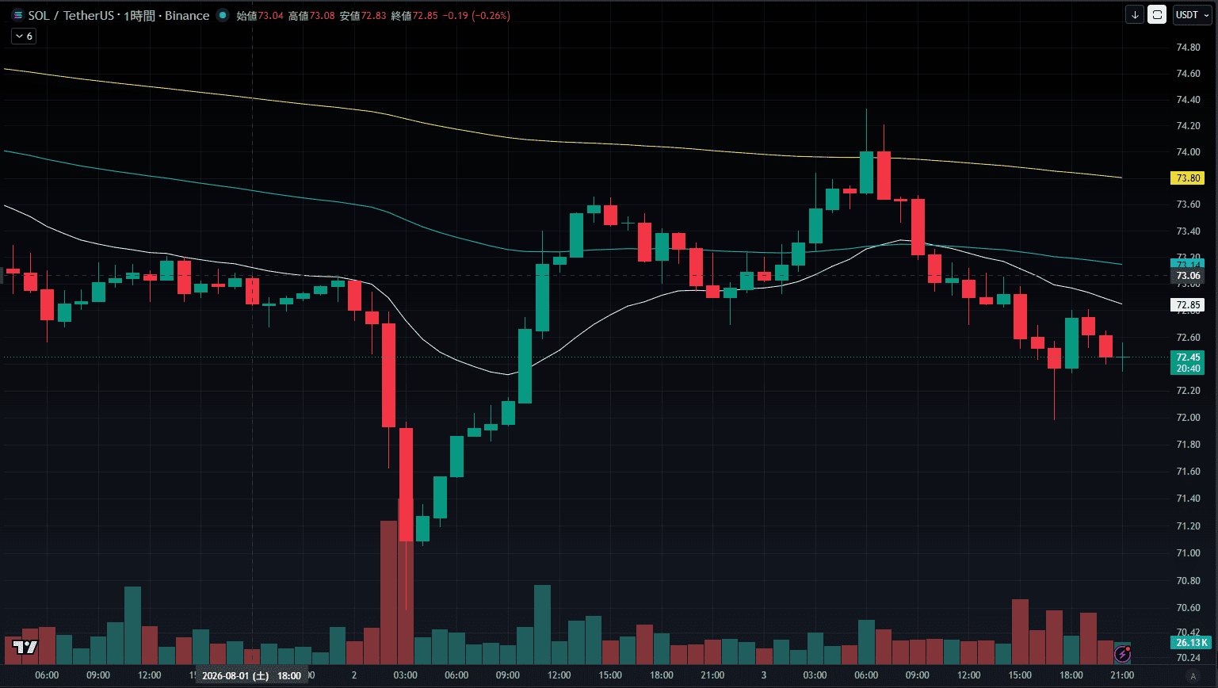Click the day 3 marker on time axis
Viewport: 1218px width, 688px height.
(x=764, y=675)
